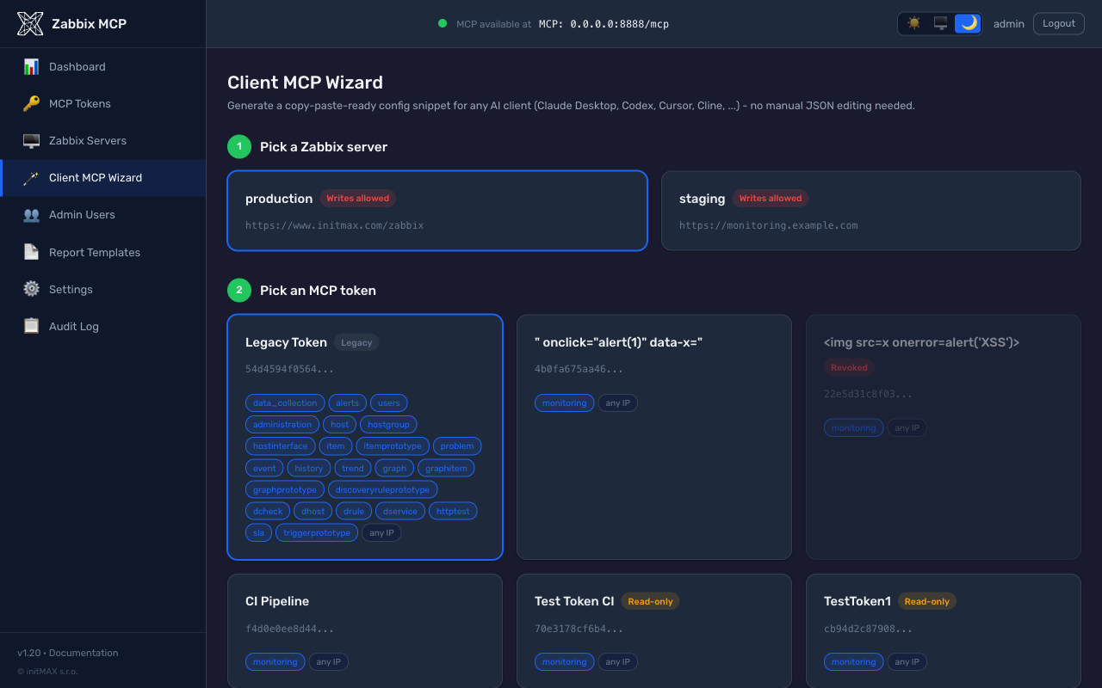The image size is (1102, 688).
Task: Select the Test Token CI card
Action: (654, 631)
